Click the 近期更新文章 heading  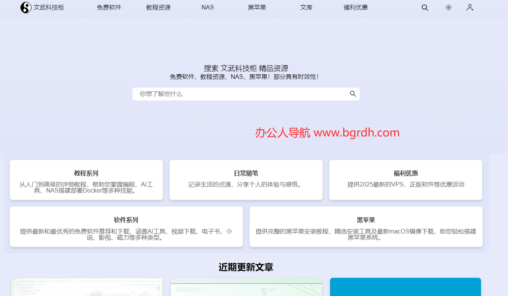(x=246, y=267)
